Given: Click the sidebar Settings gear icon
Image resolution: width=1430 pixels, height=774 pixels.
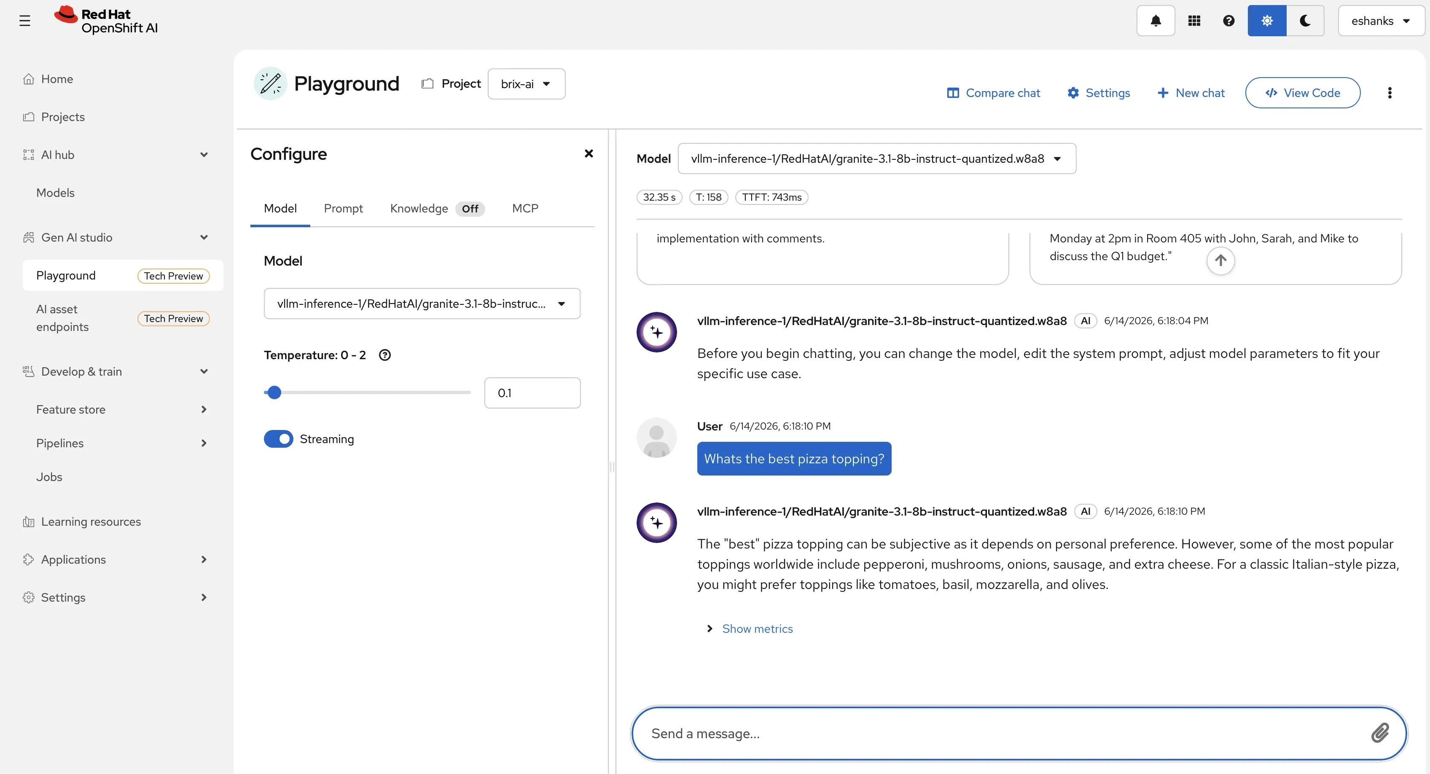Looking at the screenshot, I should click(x=28, y=597).
